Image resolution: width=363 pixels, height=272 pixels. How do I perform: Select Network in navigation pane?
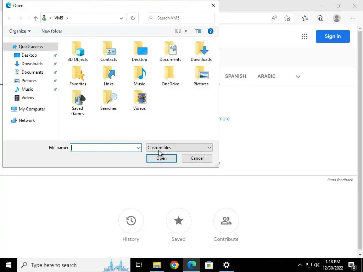pos(27,120)
